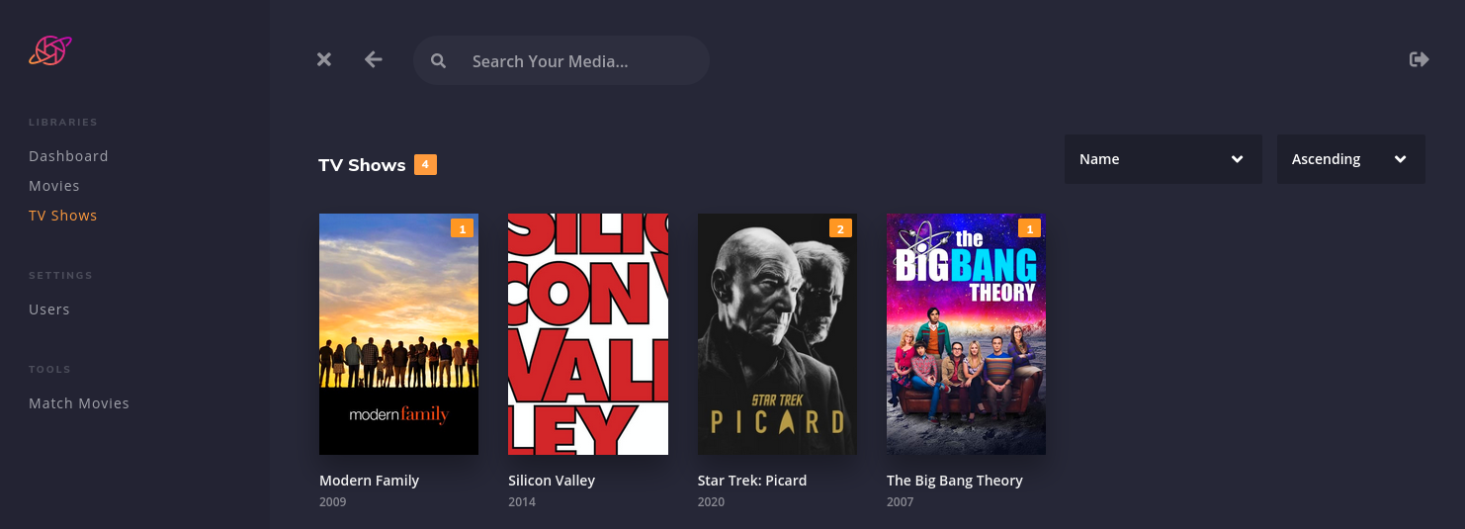
Task: Open the Match Movies tool
Action: coord(79,403)
